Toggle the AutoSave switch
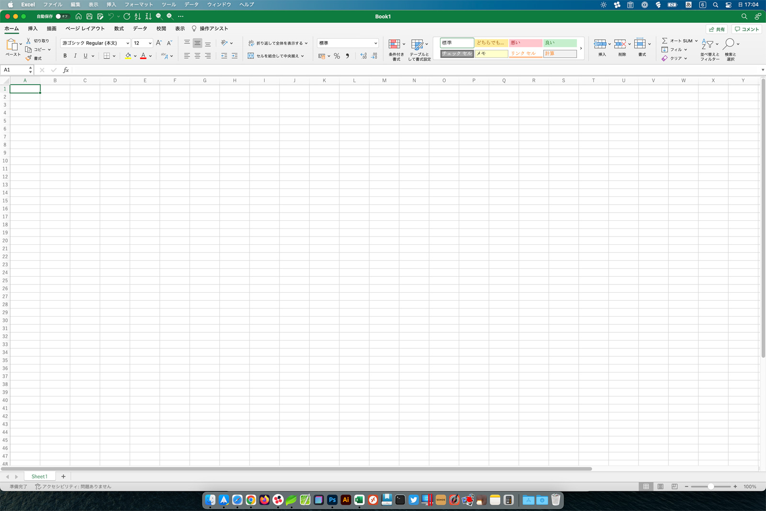Image resolution: width=766 pixels, height=511 pixels. click(x=61, y=16)
